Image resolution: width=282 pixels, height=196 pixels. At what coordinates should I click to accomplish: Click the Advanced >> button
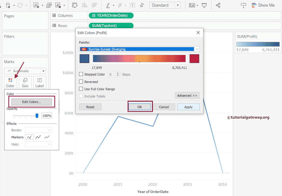point(187,96)
